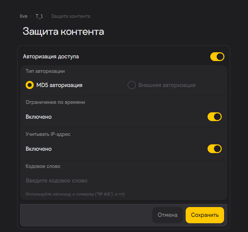
Task: Click Включено text under Учитывать IP-адрес
Action: [x=38, y=149]
